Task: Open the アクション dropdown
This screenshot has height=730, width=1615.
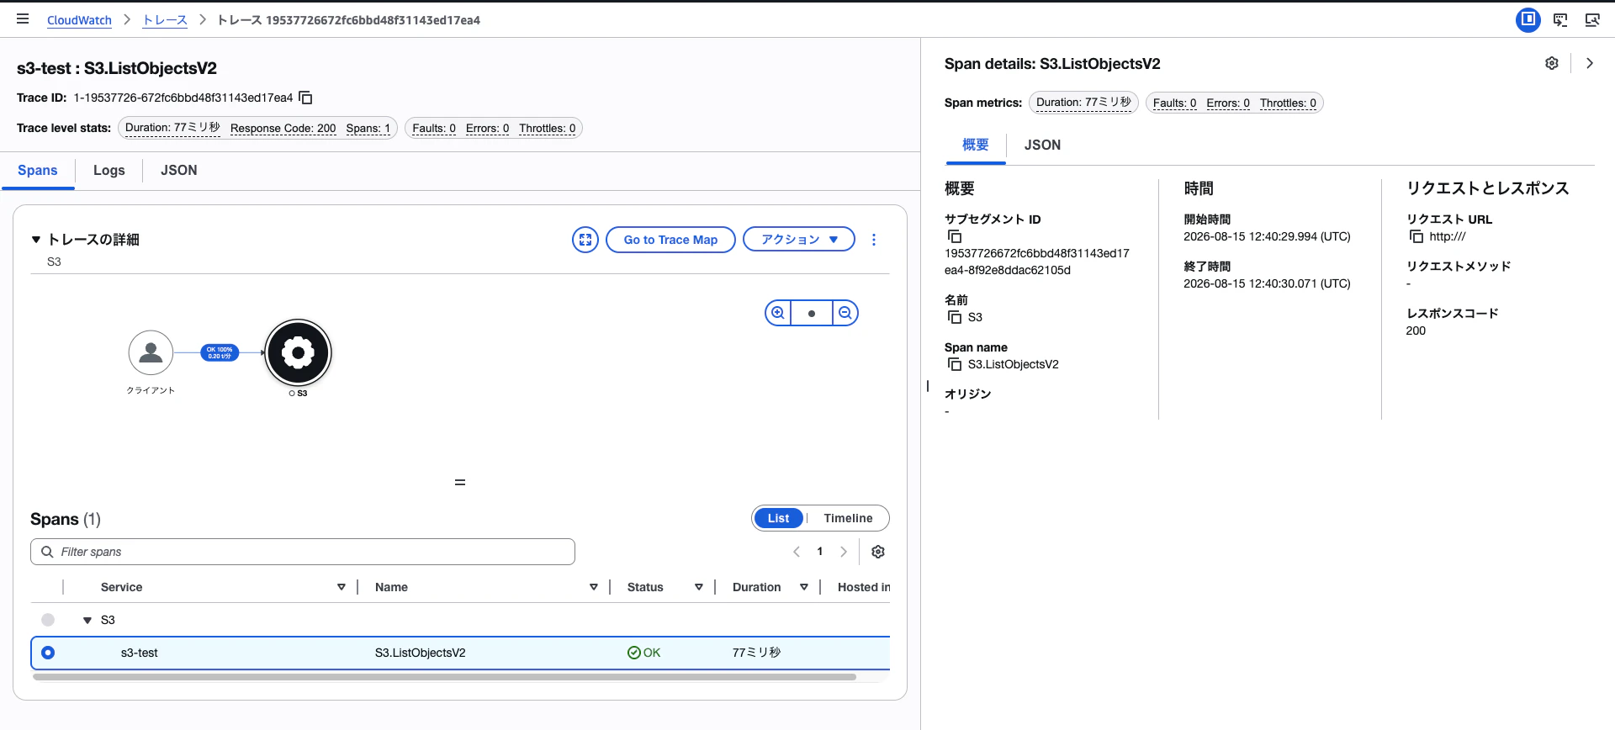Action: [x=799, y=240]
